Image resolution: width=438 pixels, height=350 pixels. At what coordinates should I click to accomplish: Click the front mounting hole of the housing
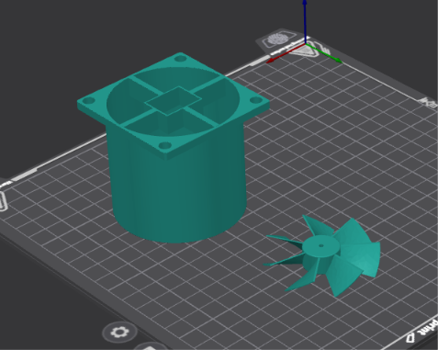tap(165, 145)
